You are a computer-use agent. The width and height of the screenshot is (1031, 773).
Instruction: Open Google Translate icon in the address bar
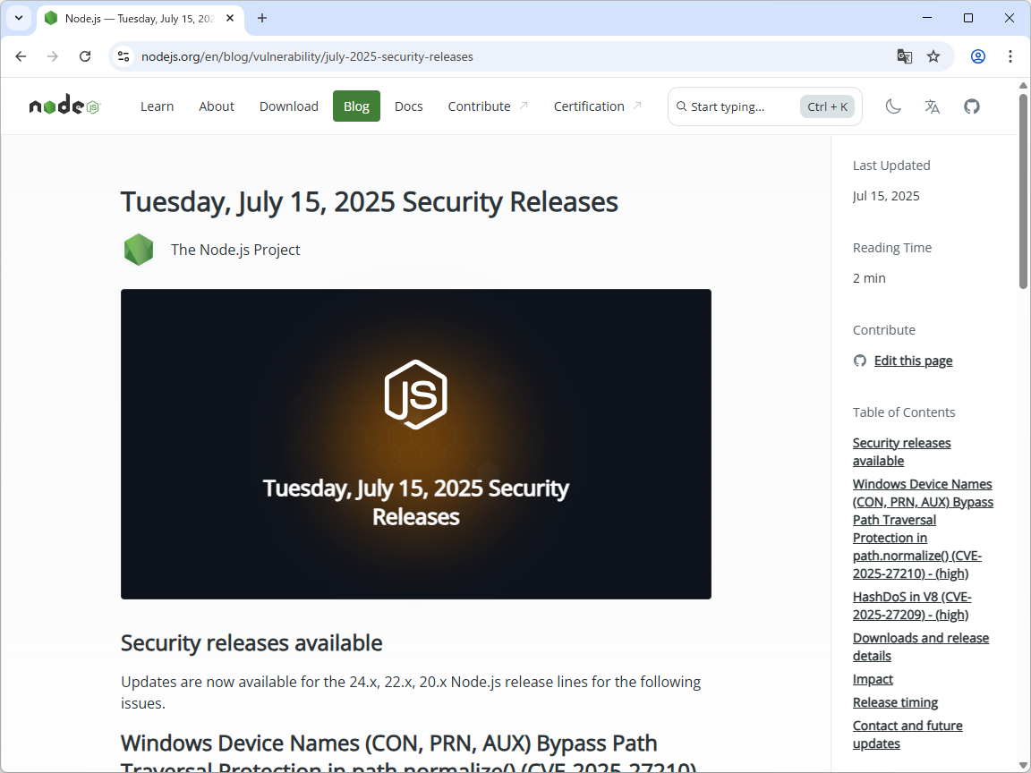pos(904,55)
